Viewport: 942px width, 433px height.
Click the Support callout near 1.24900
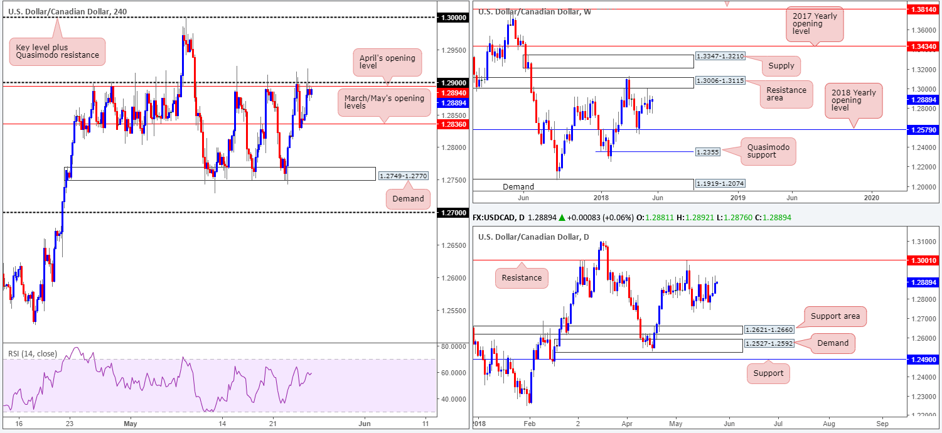768,373
